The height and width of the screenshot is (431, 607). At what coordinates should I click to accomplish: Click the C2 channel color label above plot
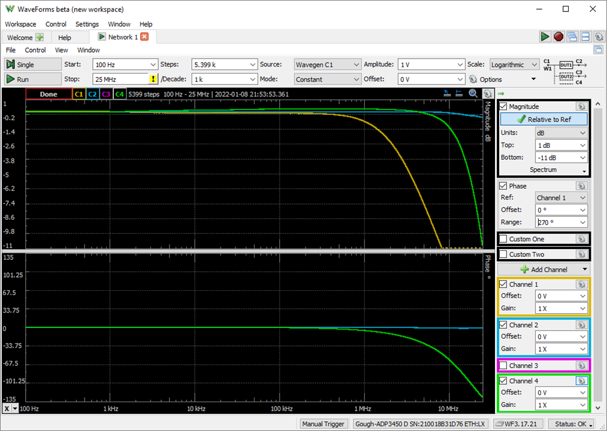(x=92, y=94)
